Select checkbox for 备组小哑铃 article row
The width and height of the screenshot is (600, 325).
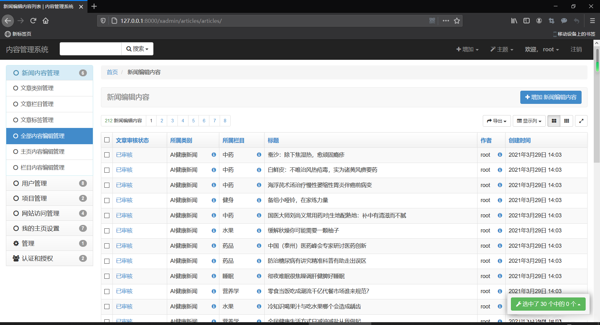click(107, 201)
